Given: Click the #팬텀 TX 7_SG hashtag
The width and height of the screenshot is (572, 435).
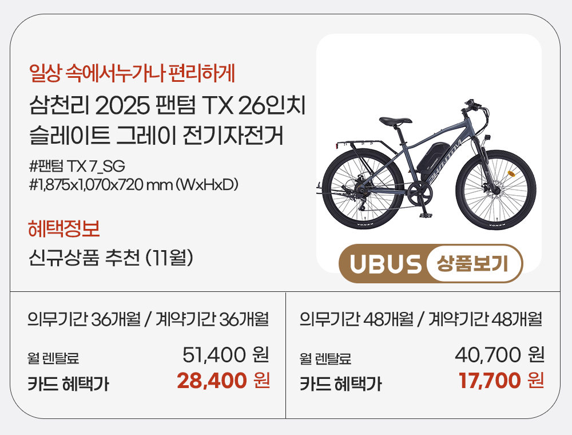Looking at the screenshot, I should pyautogui.click(x=76, y=166).
